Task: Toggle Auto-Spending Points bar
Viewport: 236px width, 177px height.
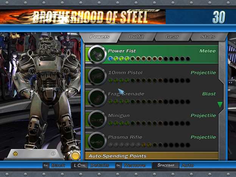Action: point(151,156)
